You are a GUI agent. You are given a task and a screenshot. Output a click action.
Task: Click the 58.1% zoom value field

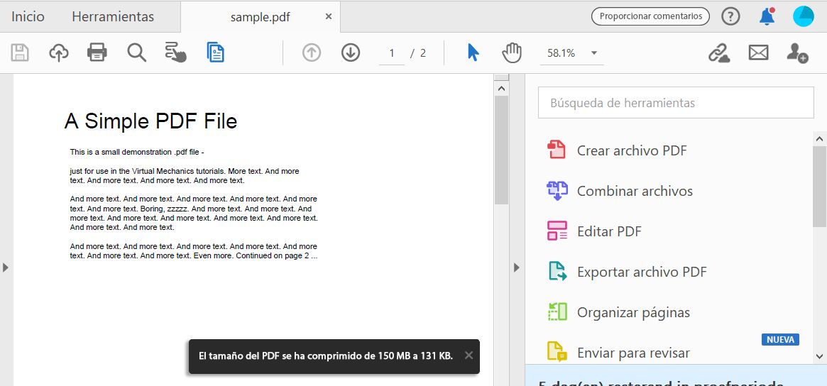562,53
